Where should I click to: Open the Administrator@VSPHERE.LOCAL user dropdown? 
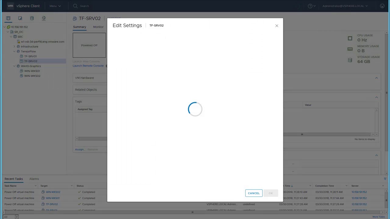point(345,6)
